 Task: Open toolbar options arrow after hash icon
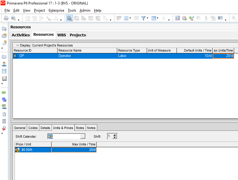coord(169,20)
